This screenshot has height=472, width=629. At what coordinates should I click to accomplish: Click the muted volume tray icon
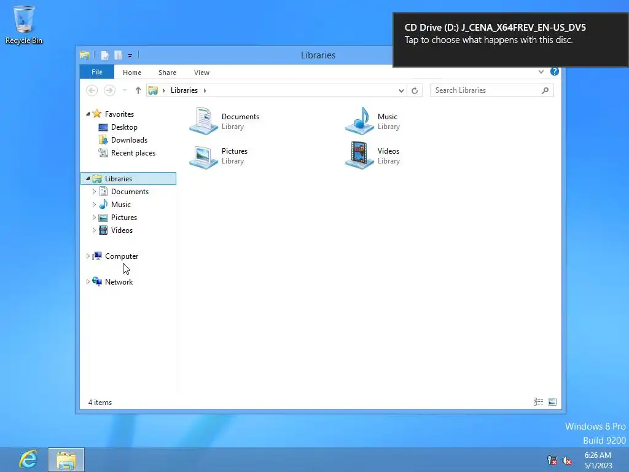pos(567,460)
